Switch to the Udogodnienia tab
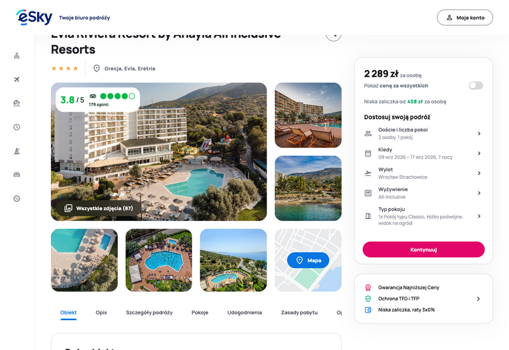The width and height of the screenshot is (509, 350). click(244, 313)
